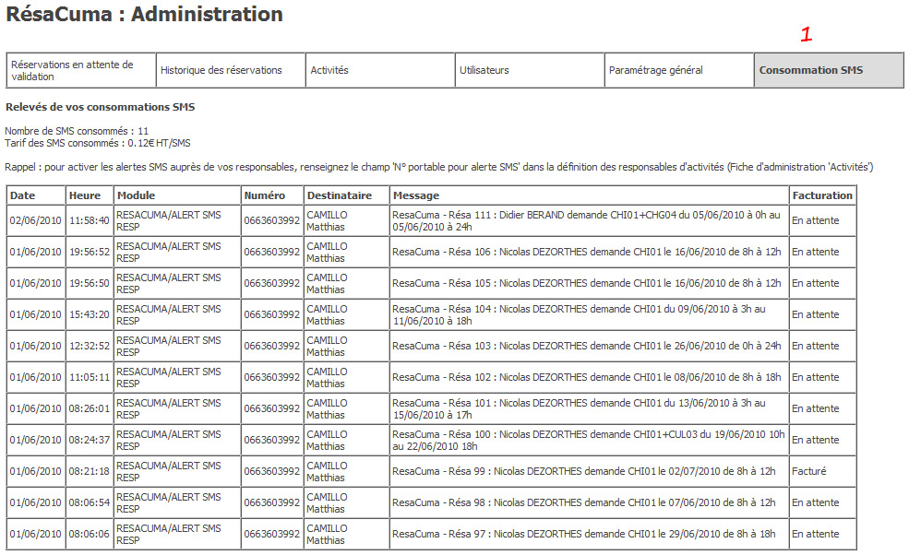Viewport: 909px width, 555px height.
Task: Select the Consommation SMS tab
Action: pos(829,70)
